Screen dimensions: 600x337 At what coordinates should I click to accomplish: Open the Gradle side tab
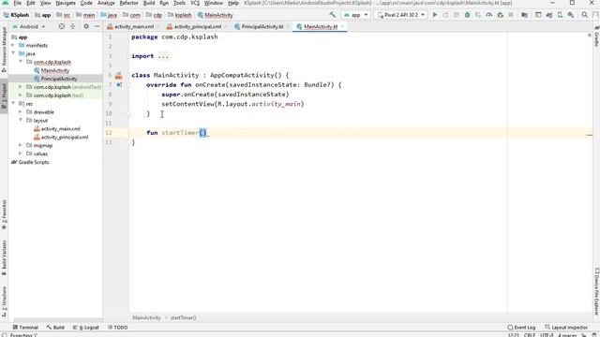click(596, 37)
